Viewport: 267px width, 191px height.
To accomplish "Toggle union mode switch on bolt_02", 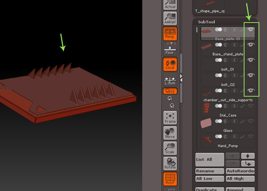I will 218,75.
